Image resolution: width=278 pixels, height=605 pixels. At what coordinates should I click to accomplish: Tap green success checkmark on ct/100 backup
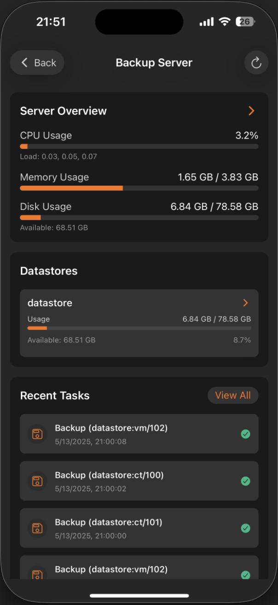pos(246,481)
